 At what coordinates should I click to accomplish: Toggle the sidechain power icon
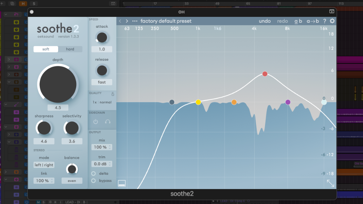(x=96, y=121)
